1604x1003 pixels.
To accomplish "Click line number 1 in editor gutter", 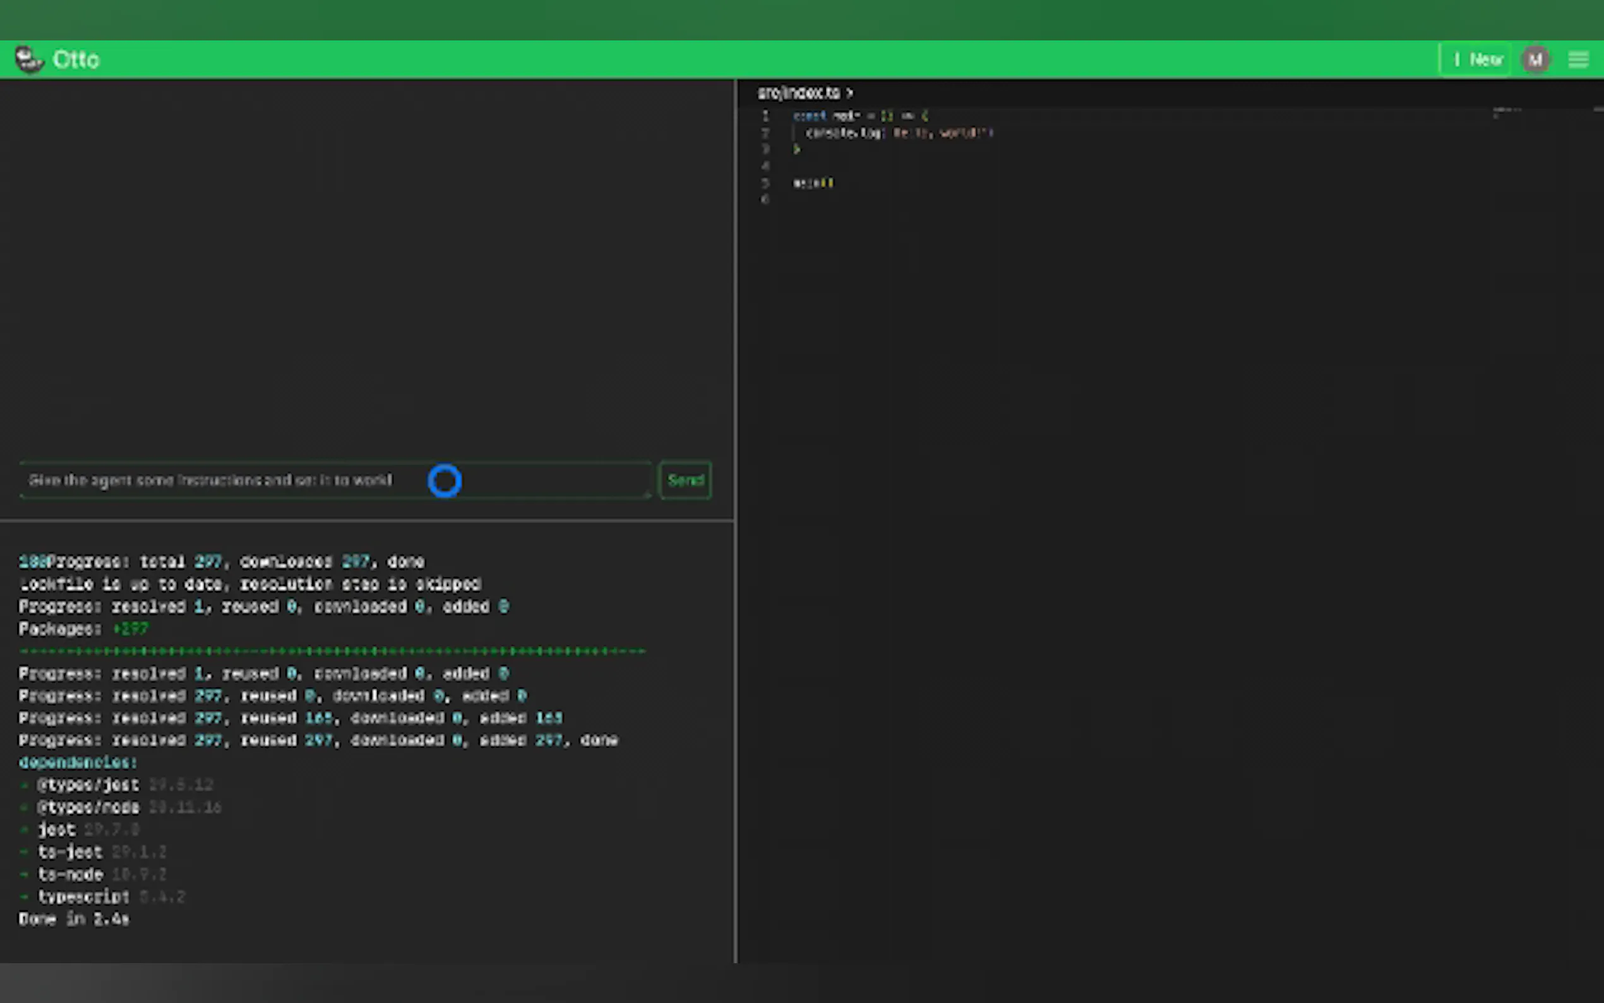I will pos(765,116).
